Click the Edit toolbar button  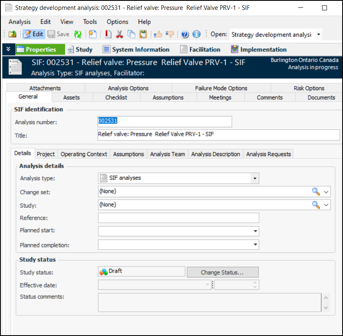pyautogui.click(x=33, y=35)
